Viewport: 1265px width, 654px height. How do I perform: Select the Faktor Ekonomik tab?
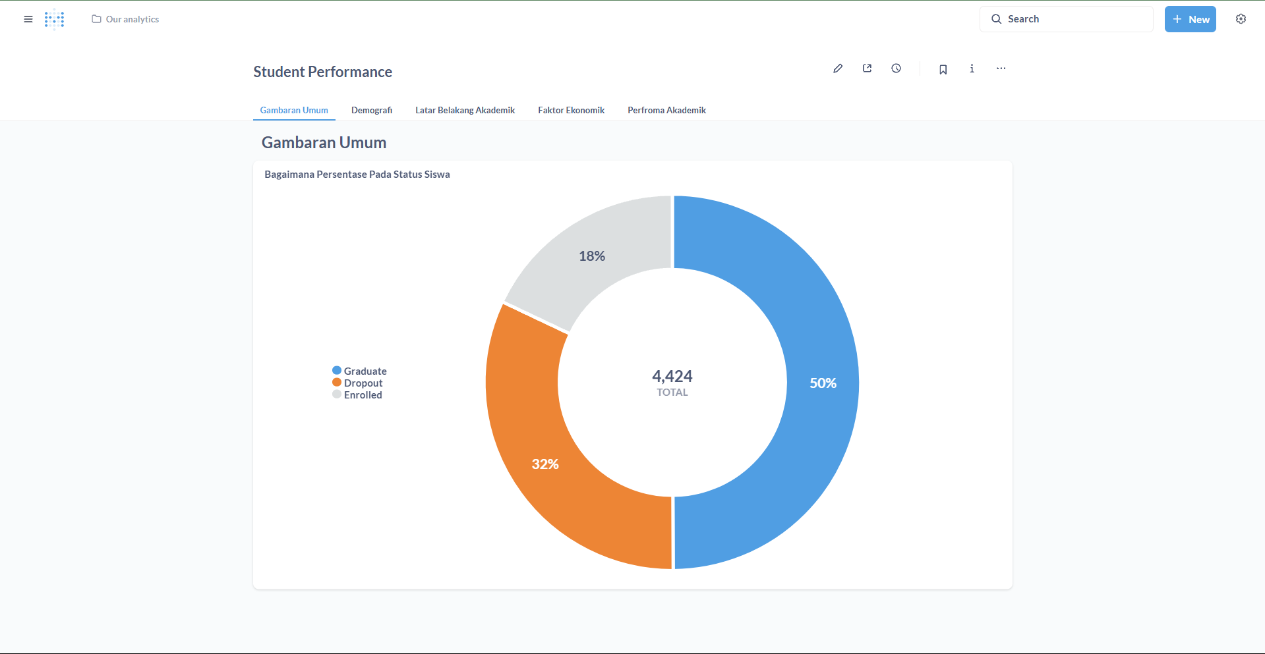(x=571, y=110)
